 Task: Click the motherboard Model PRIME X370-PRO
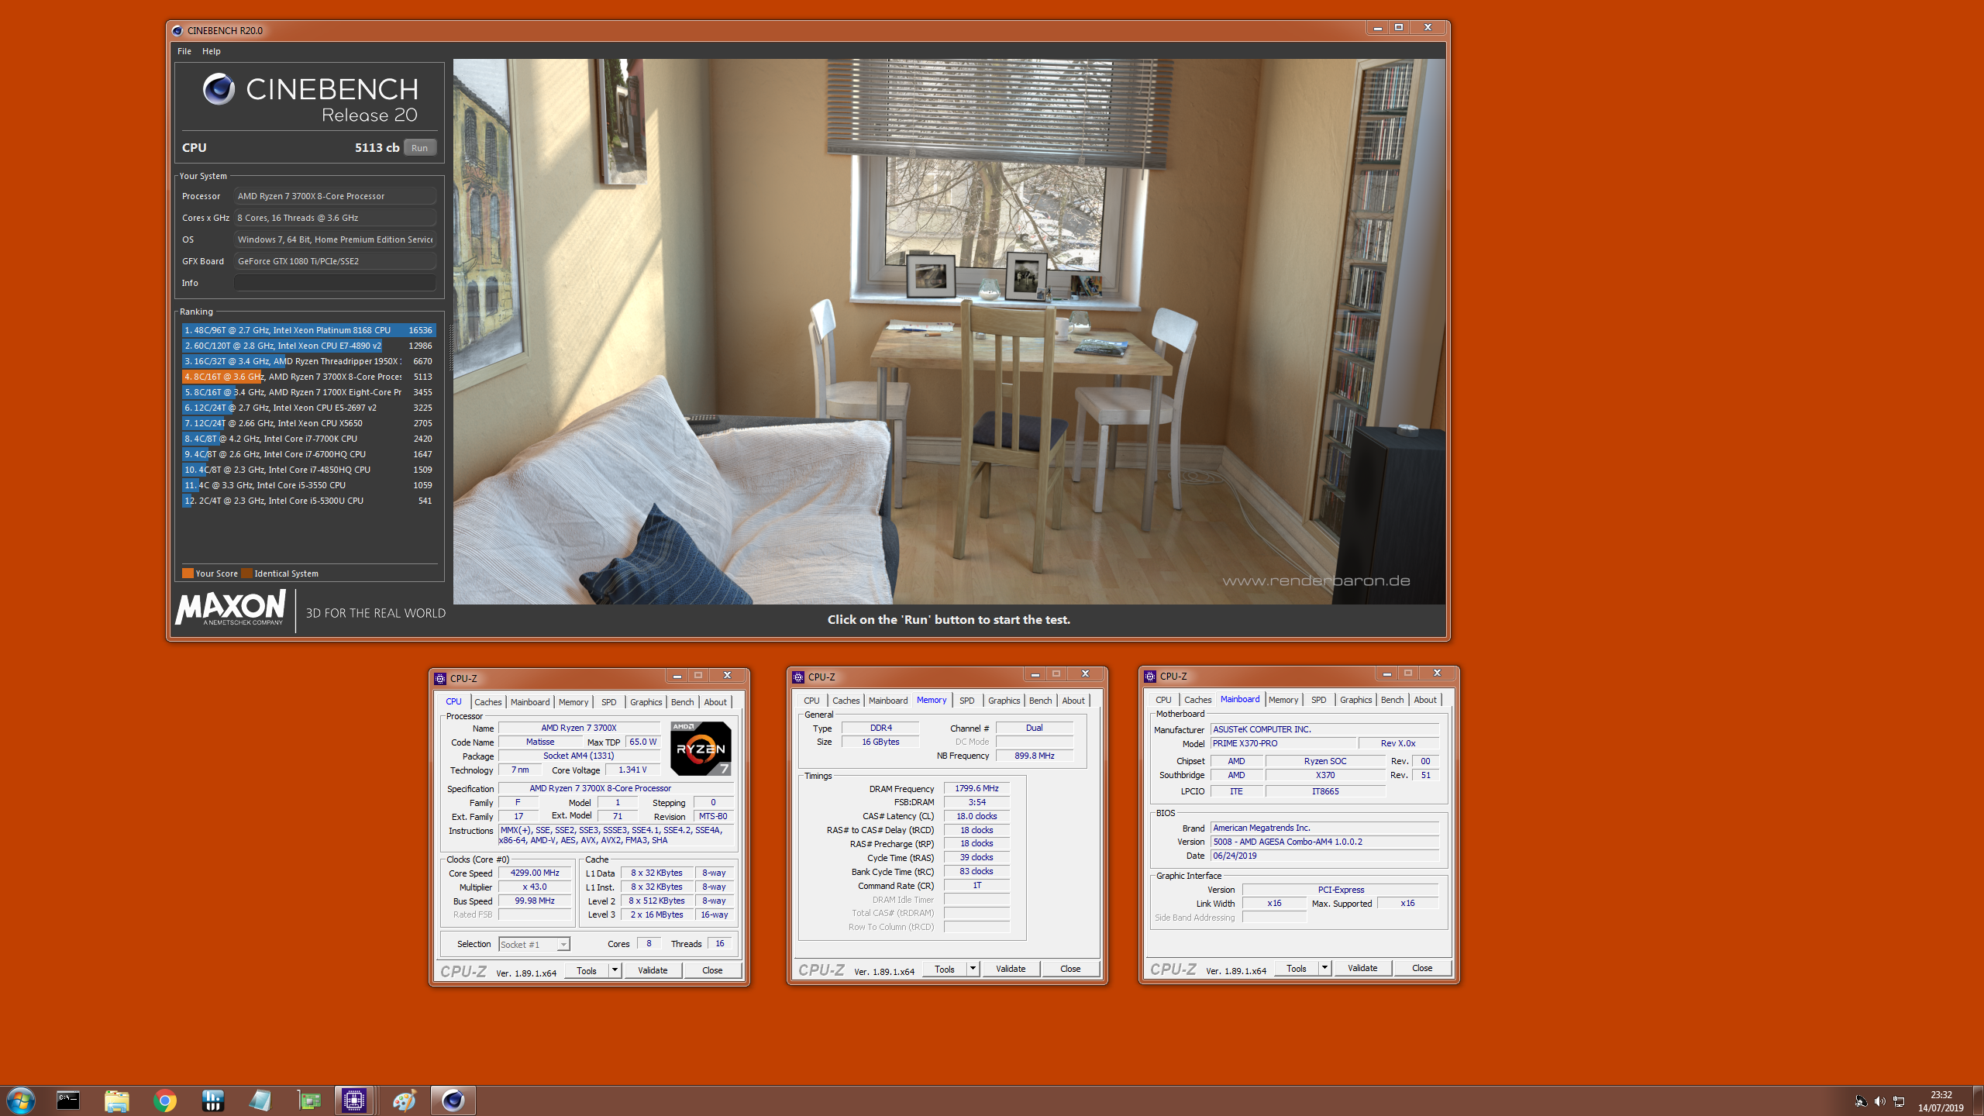point(1283,743)
